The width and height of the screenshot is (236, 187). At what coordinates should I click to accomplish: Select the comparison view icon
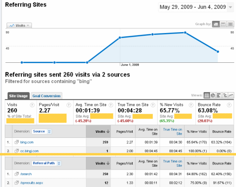(225, 95)
